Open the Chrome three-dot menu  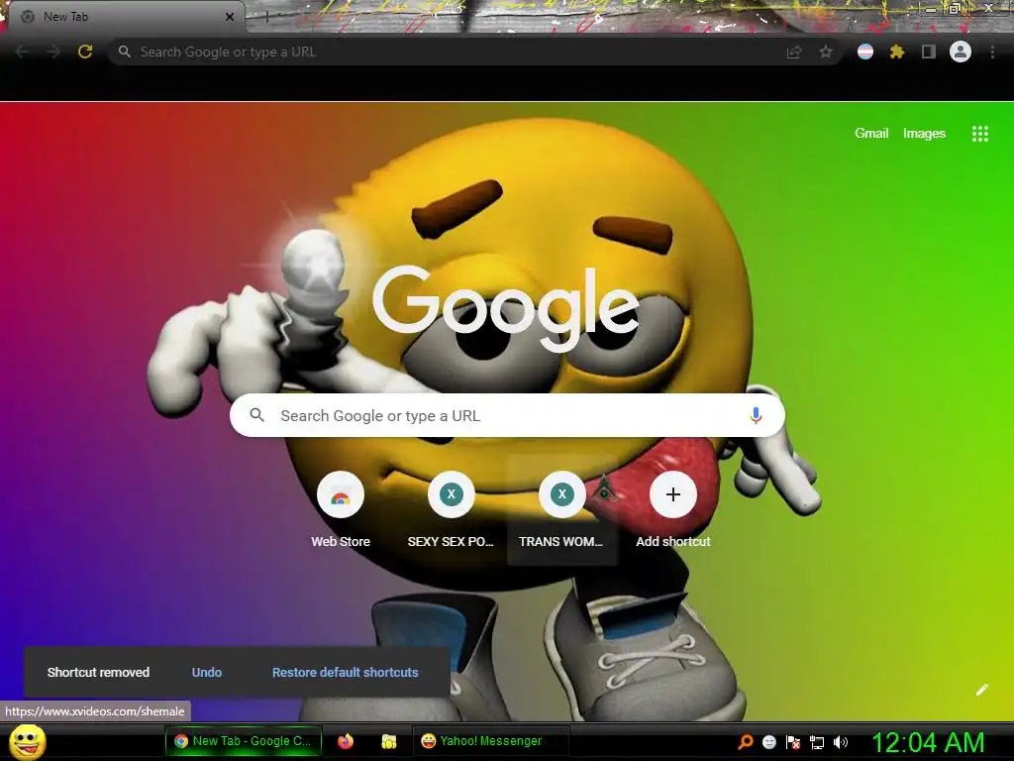tap(992, 52)
